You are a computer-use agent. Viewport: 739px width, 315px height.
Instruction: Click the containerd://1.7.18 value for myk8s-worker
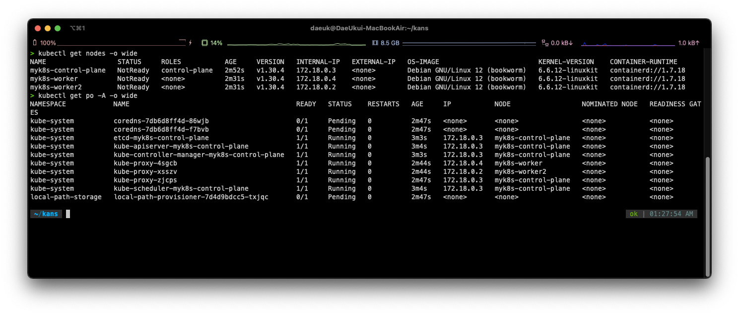pos(648,79)
